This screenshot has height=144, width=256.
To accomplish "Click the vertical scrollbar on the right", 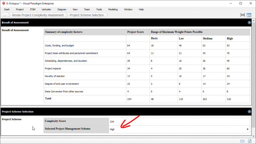I will [254, 77].
